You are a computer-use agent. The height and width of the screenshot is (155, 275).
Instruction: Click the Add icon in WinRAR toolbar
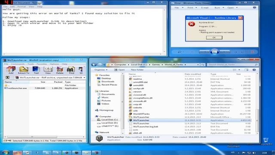11,70
